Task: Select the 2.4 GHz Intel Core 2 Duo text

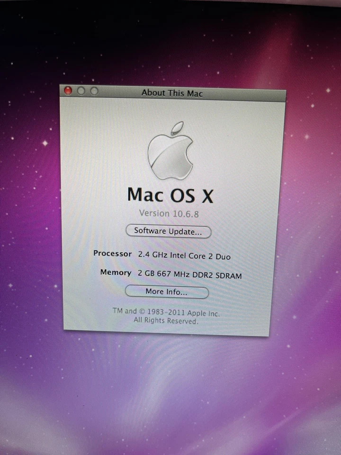Action: click(x=184, y=255)
